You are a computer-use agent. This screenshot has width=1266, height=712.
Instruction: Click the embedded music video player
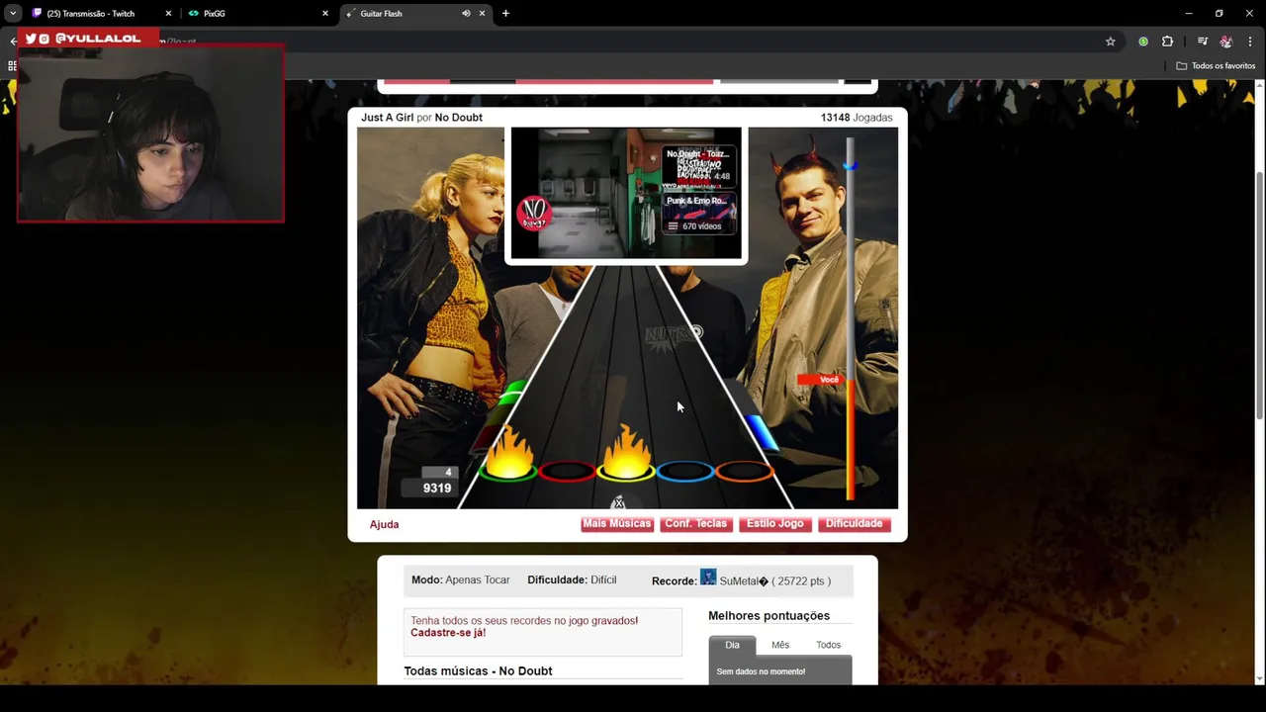626,193
